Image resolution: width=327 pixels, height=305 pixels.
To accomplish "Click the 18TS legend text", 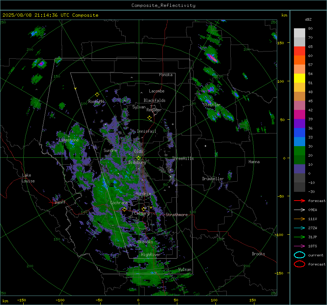I will pyautogui.click(x=312, y=246).
